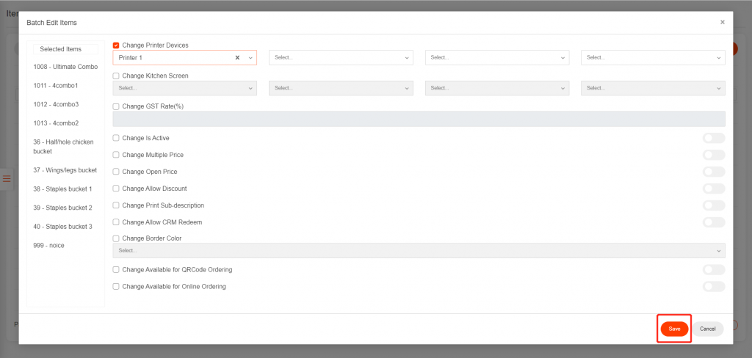Open the Printer 1 dropdown arrow

click(x=250, y=58)
